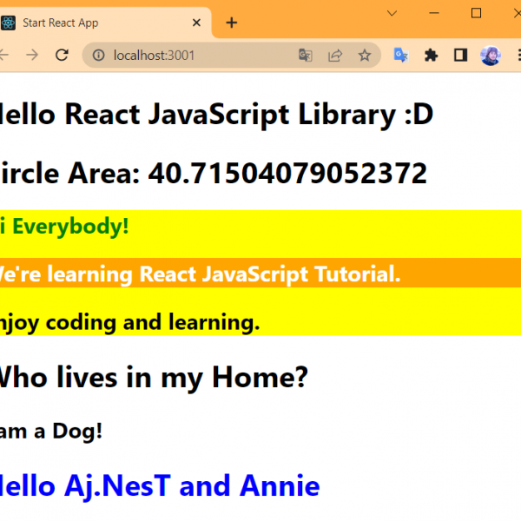Close the Start React App tab
Screen dimensions: 521x521
pyautogui.click(x=196, y=23)
